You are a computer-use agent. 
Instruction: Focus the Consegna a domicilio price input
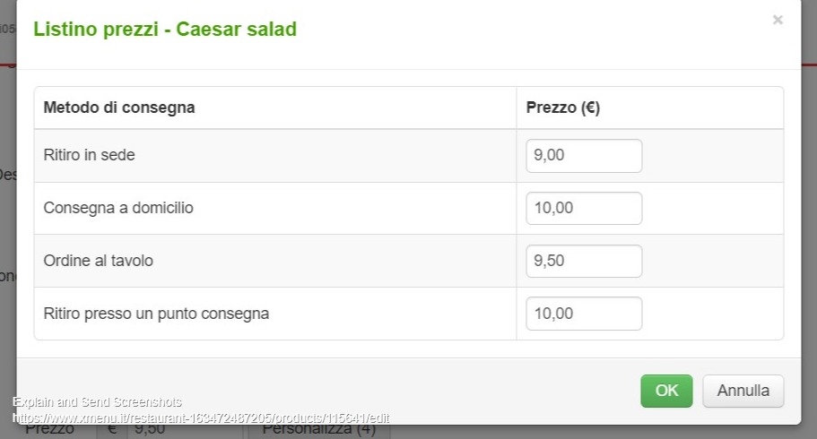(x=584, y=209)
